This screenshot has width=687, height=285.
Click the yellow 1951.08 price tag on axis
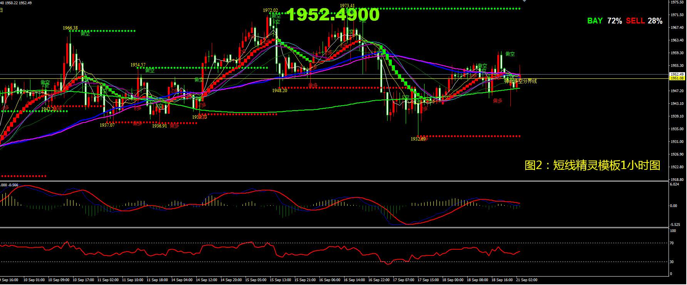[x=677, y=78]
